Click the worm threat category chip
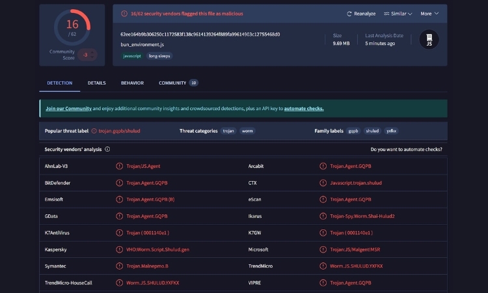The image size is (488, 293). [247, 131]
